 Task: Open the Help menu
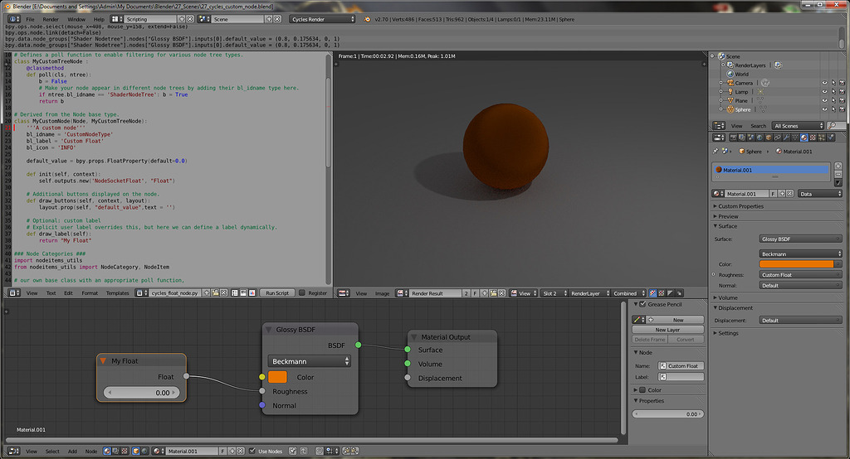click(100, 19)
